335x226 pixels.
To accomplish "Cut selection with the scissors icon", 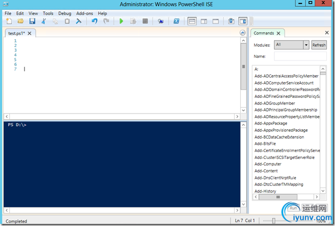I will coord(44,21).
